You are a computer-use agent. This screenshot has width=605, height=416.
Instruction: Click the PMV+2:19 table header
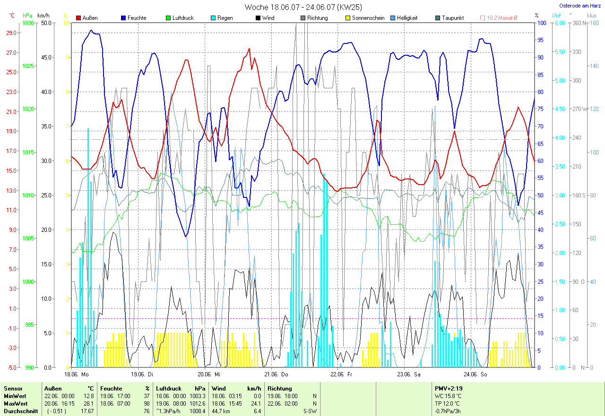(449, 389)
